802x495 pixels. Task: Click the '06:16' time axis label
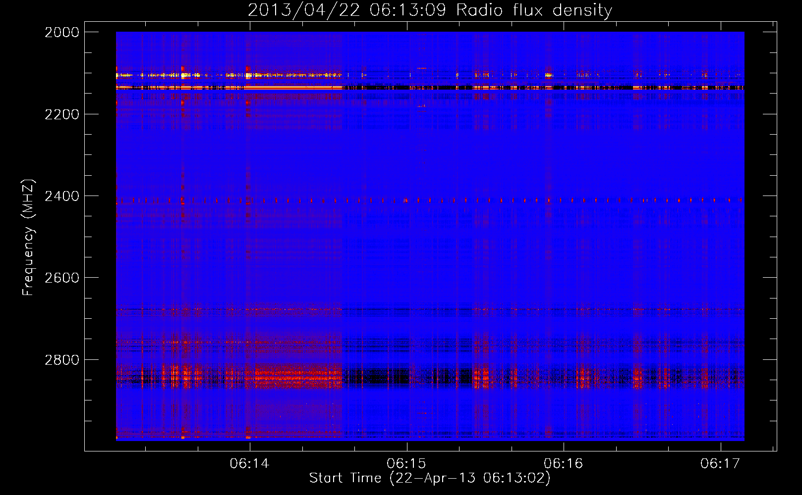coord(564,463)
